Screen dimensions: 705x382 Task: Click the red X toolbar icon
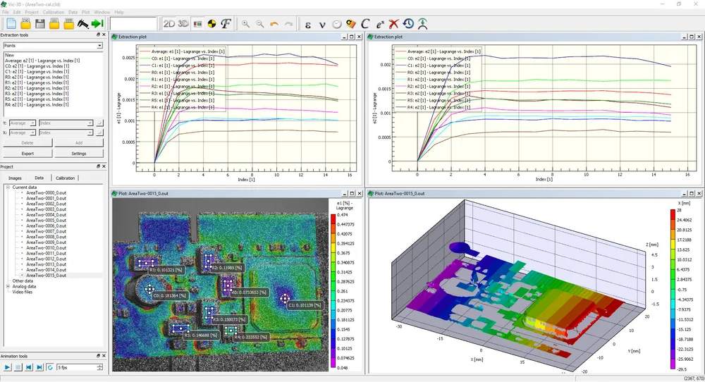click(393, 24)
